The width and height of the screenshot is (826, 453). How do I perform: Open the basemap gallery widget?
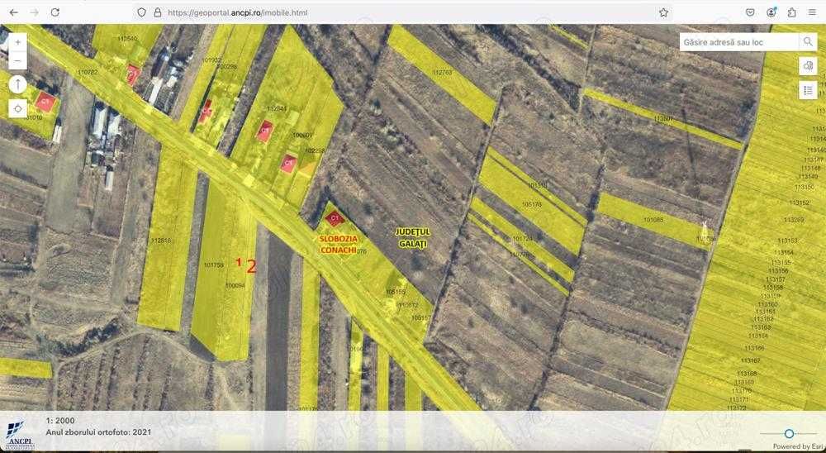click(808, 66)
